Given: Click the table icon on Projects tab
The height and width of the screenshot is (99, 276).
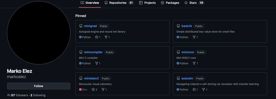Looking at the screenshot, I should (x=141, y=3).
